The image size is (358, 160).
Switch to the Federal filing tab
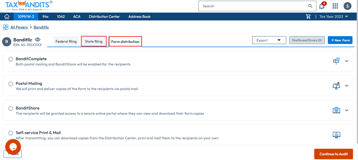click(x=66, y=41)
